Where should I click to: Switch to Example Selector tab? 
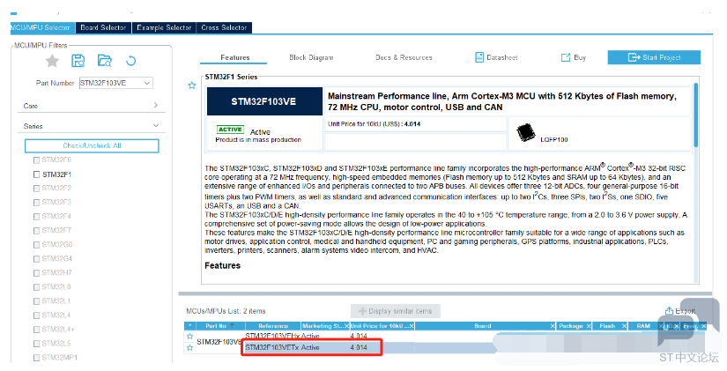(x=164, y=27)
